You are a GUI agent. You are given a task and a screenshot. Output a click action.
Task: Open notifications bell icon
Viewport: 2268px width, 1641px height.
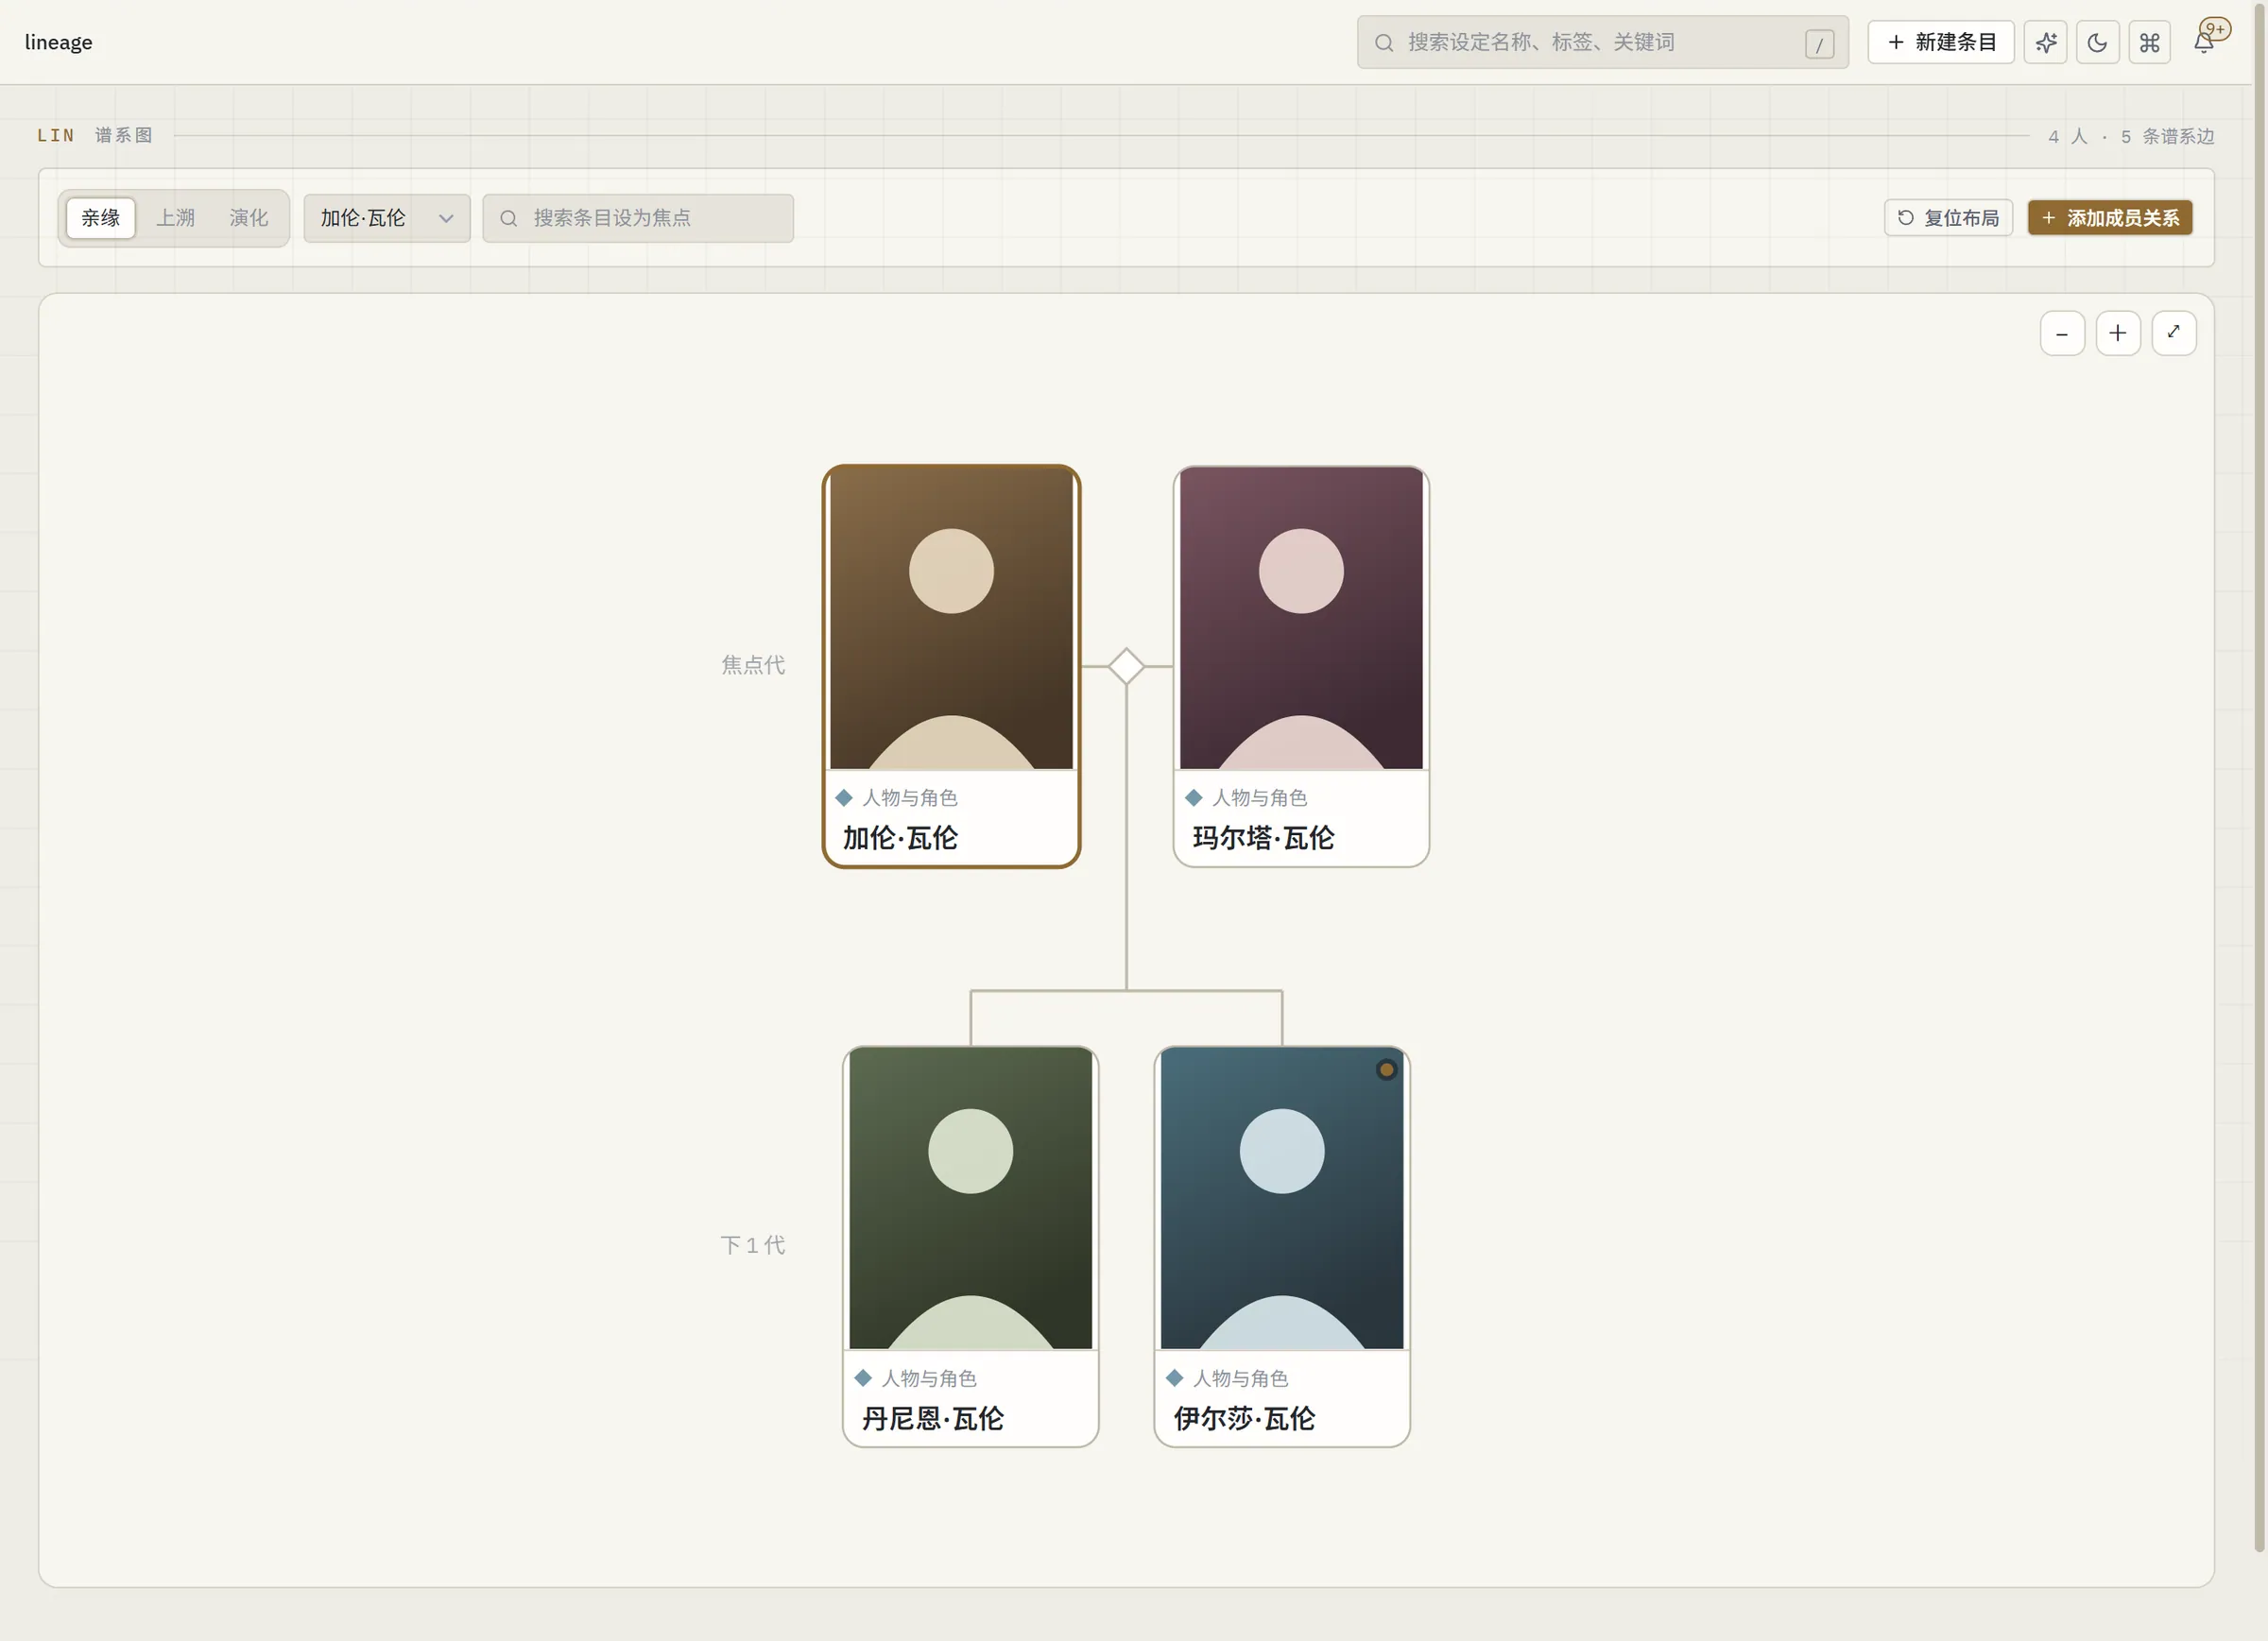2203,42
